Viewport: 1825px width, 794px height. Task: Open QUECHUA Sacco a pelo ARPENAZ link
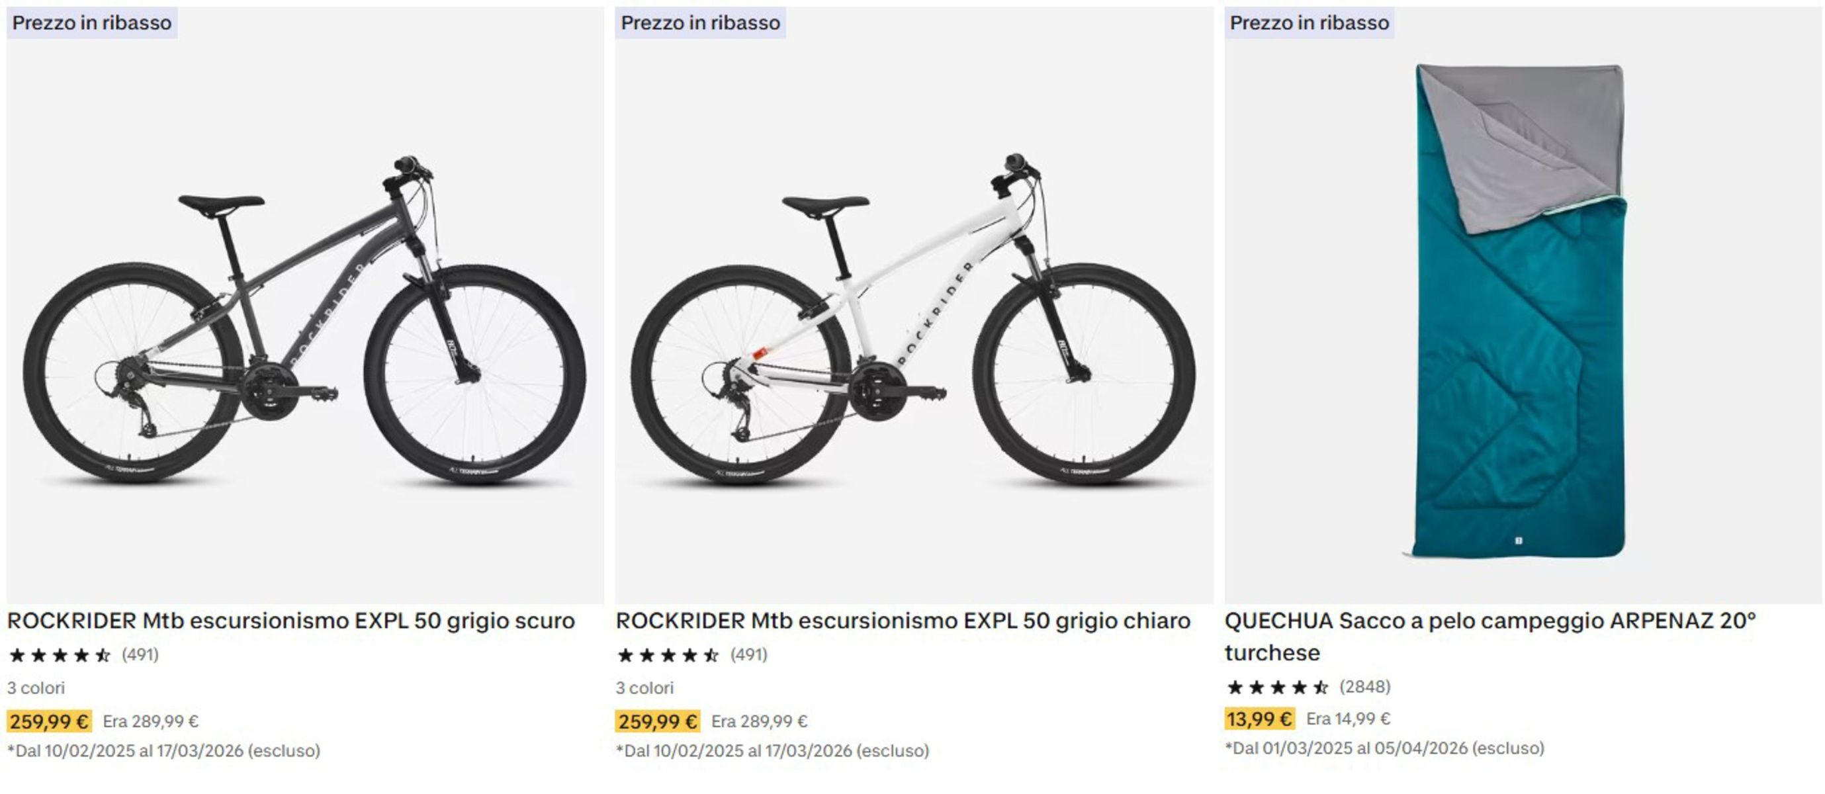point(1488,621)
